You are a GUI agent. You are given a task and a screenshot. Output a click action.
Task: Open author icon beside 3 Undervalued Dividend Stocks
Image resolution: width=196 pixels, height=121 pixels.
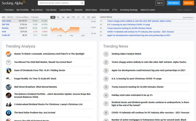9,104
